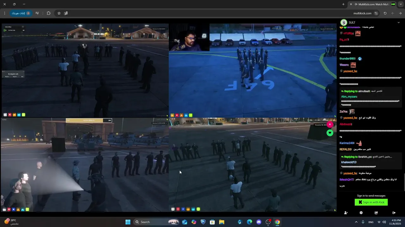Select the top-left stream video

point(85,70)
